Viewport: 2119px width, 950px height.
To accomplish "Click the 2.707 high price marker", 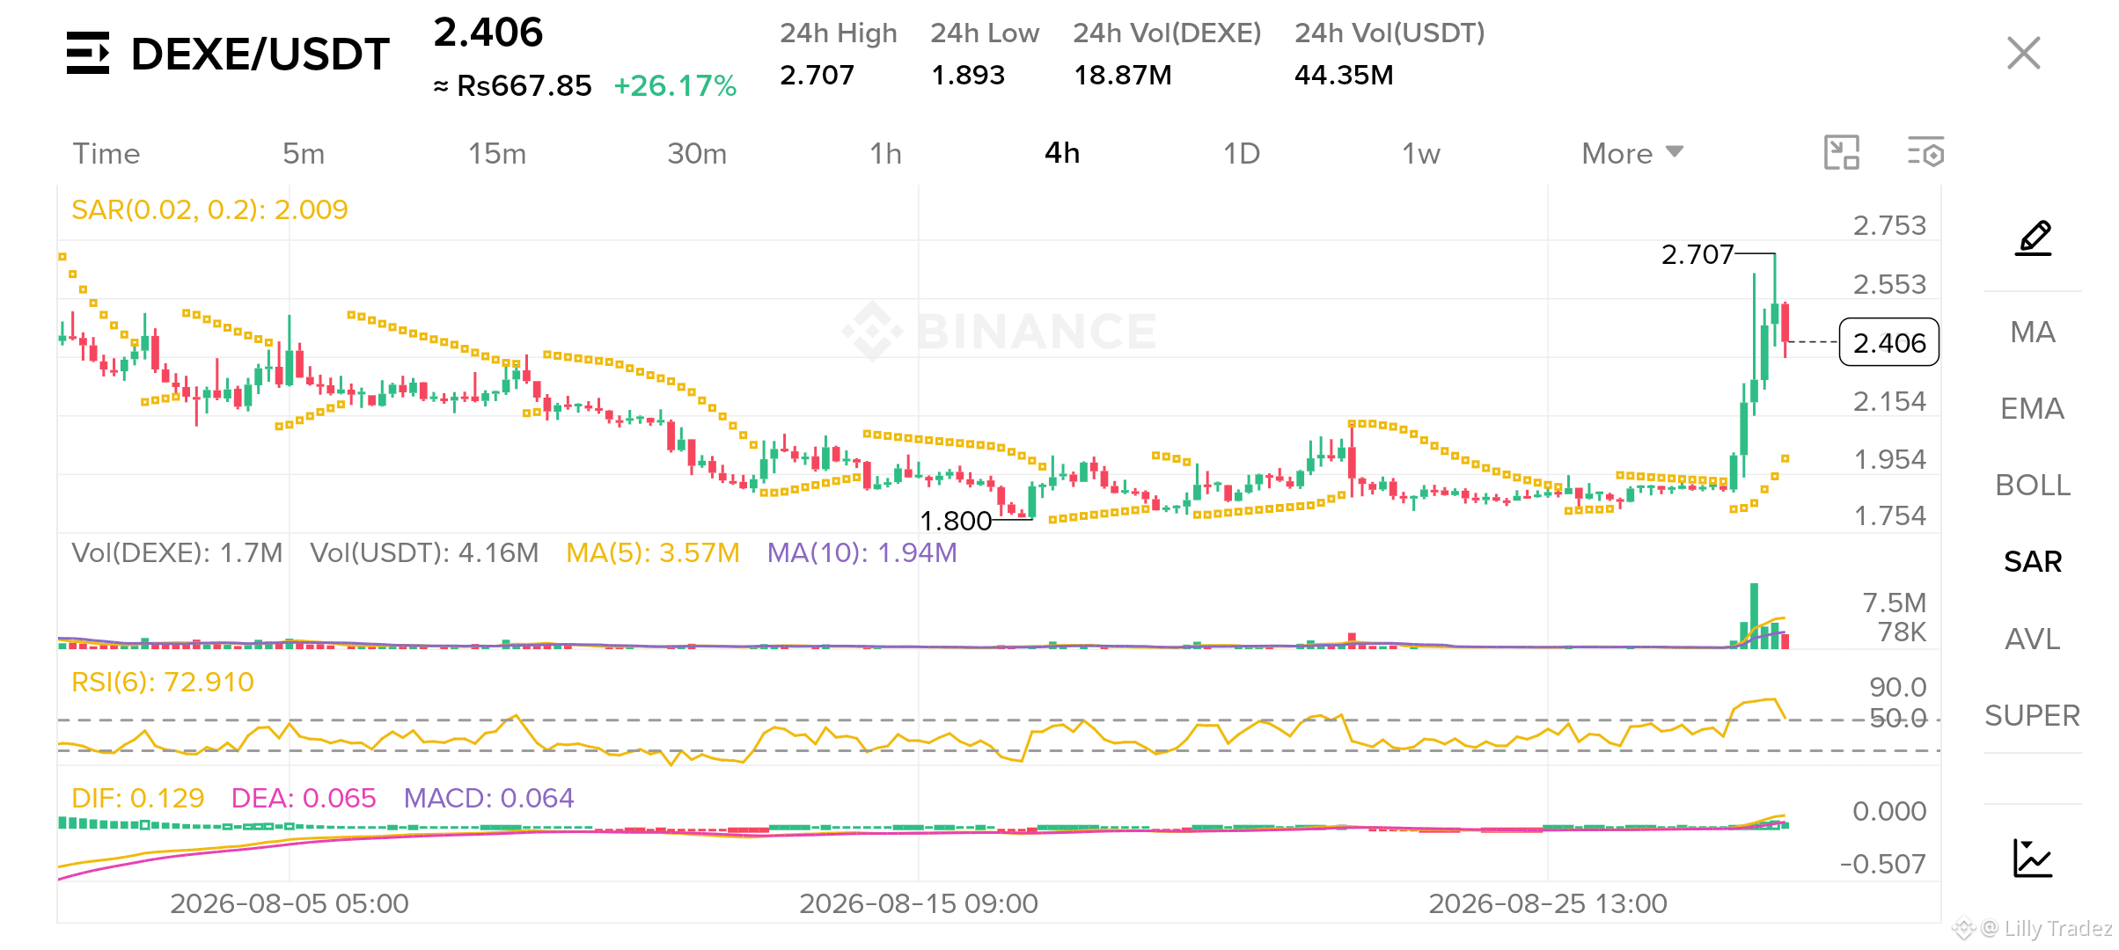I will (x=1697, y=254).
